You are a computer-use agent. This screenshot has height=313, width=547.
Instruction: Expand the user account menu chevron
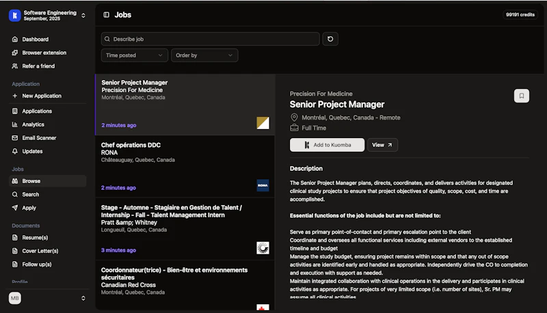pos(83,298)
